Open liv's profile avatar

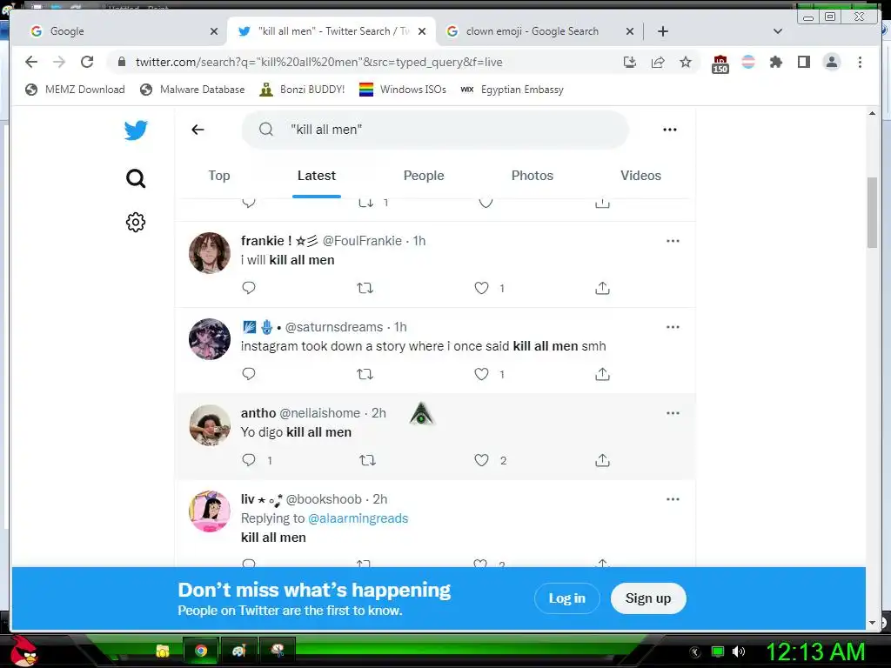pyautogui.click(x=210, y=511)
